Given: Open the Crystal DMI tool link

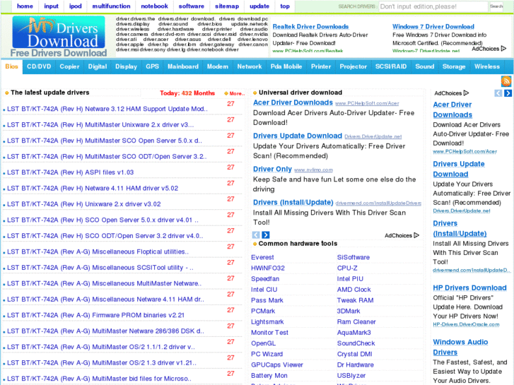Looking at the screenshot, I should point(354,354).
